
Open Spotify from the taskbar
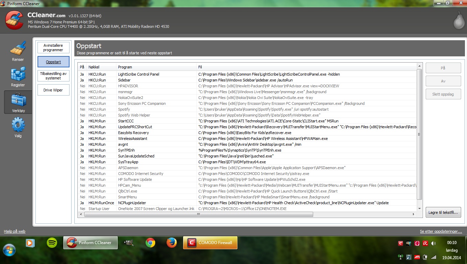click(52, 243)
